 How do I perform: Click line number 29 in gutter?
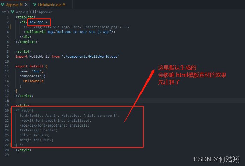click(x=7, y=155)
